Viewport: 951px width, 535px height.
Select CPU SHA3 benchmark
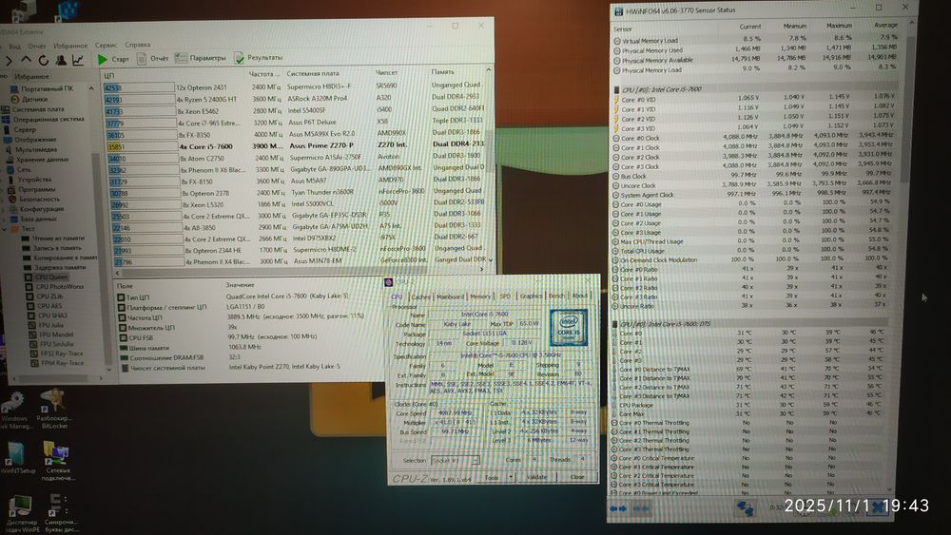(47, 315)
